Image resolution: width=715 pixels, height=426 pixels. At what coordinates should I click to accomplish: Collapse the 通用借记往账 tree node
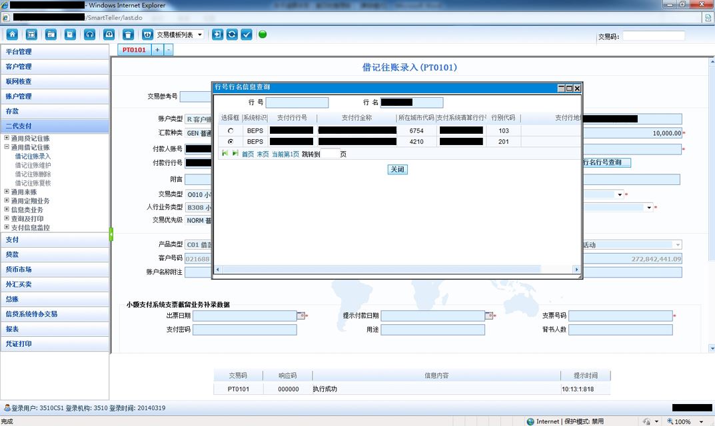pyautogui.click(x=7, y=147)
